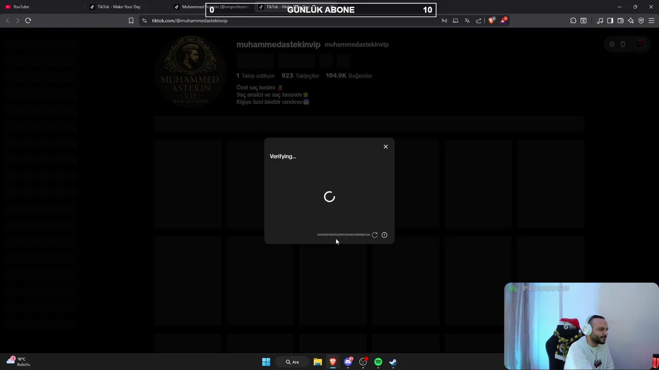
Task: Reload the browser page
Action: [x=28, y=21]
